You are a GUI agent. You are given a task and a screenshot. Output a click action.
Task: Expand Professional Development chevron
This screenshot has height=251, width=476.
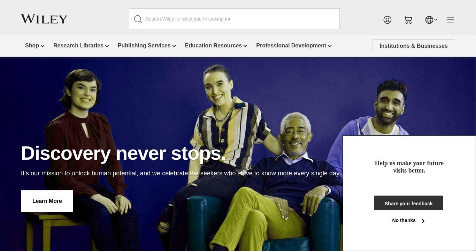pyautogui.click(x=330, y=46)
